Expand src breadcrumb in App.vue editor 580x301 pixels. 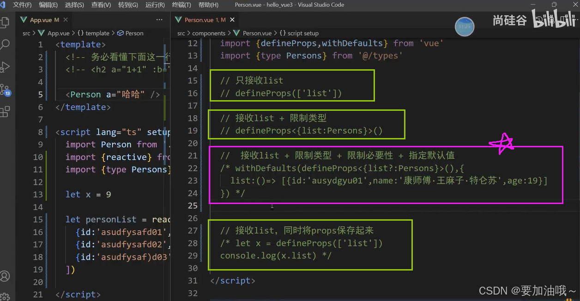[26, 33]
